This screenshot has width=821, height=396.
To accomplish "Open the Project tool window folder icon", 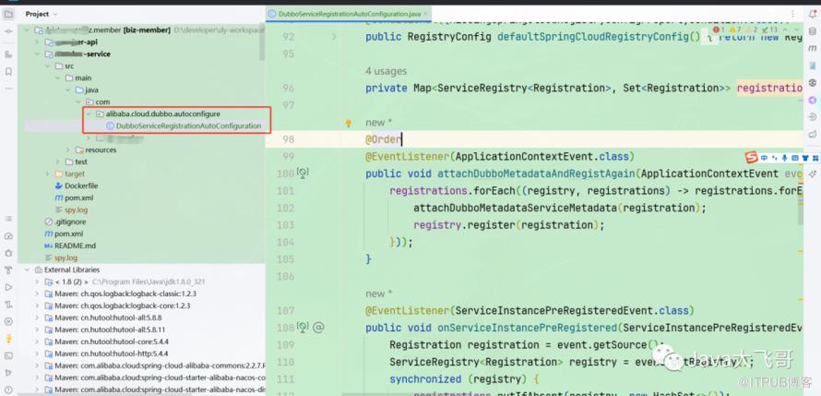I will [x=8, y=14].
